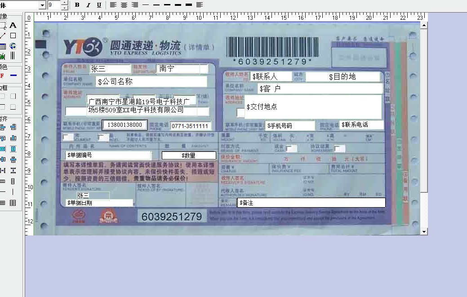This screenshot has width=467, height=297.
Task: Choose the barcode tool with vertical bars
Action: click(x=13, y=56)
